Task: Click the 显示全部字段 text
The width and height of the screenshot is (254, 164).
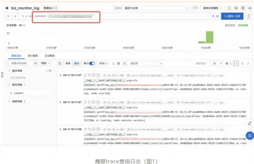Action: point(18,78)
